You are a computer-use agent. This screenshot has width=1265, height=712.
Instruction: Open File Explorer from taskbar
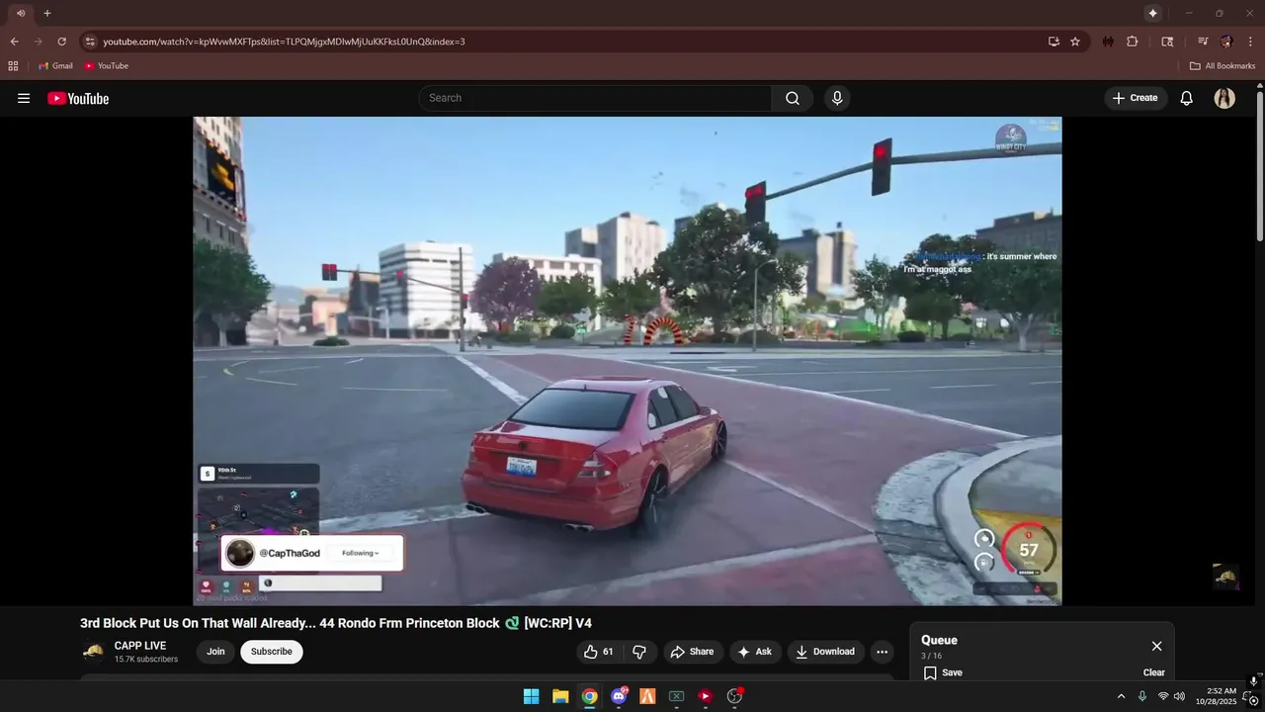tap(560, 696)
